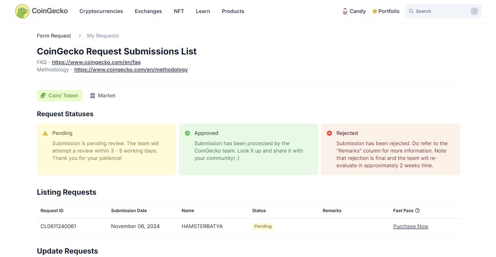Click the Market bank building icon
The image size is (496, 257).
click(x=93, y=96)
